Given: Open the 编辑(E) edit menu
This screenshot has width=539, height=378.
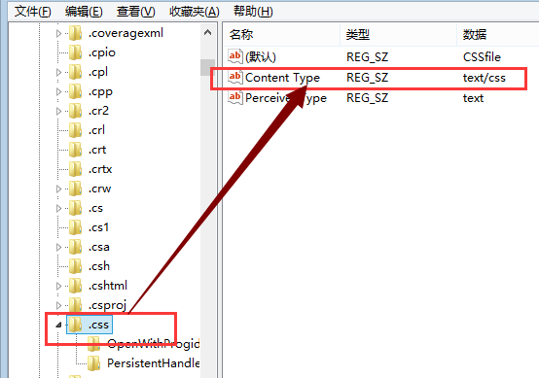Looking at the screenshot, I should (84, 12).
